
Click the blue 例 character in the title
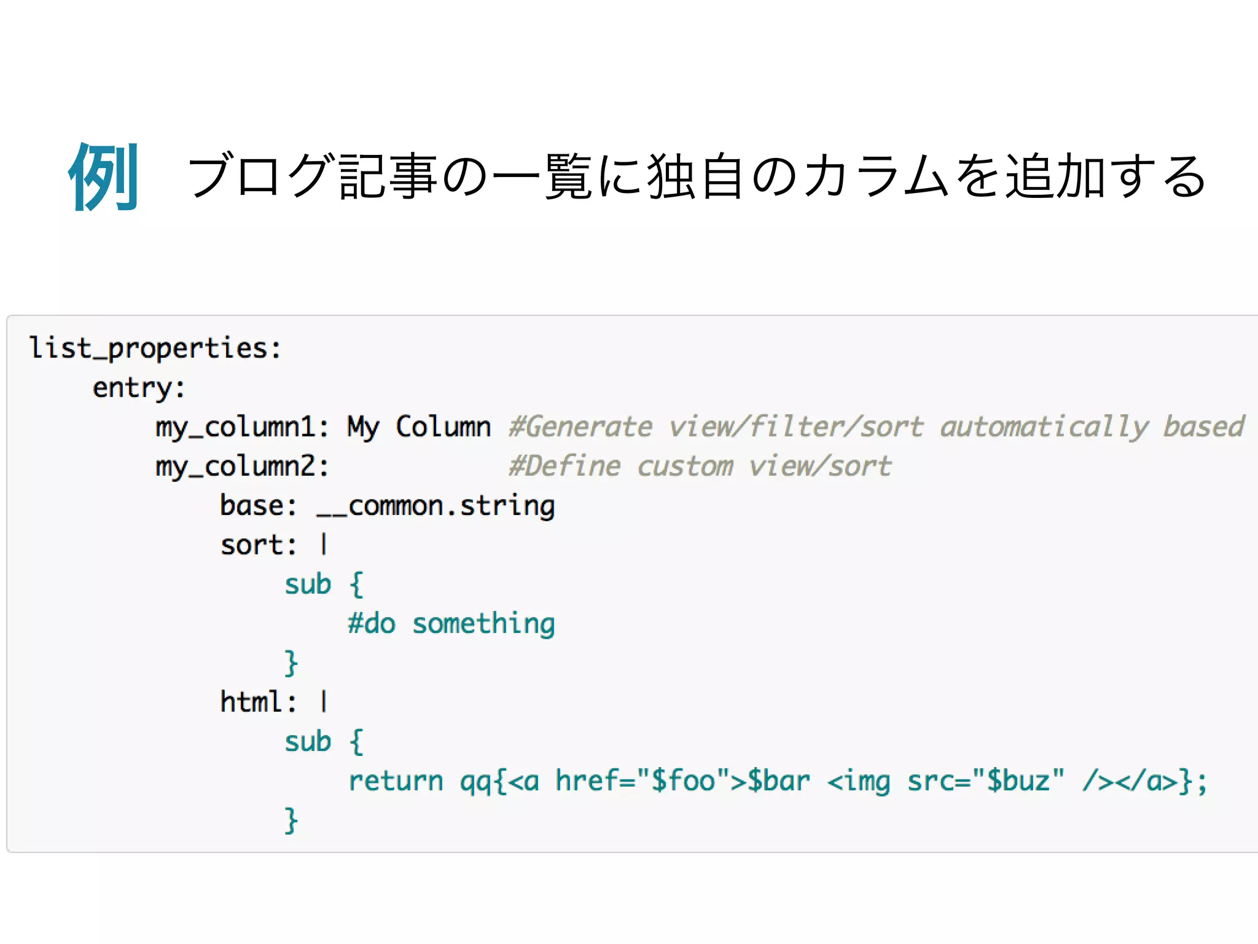pos(103,177)
